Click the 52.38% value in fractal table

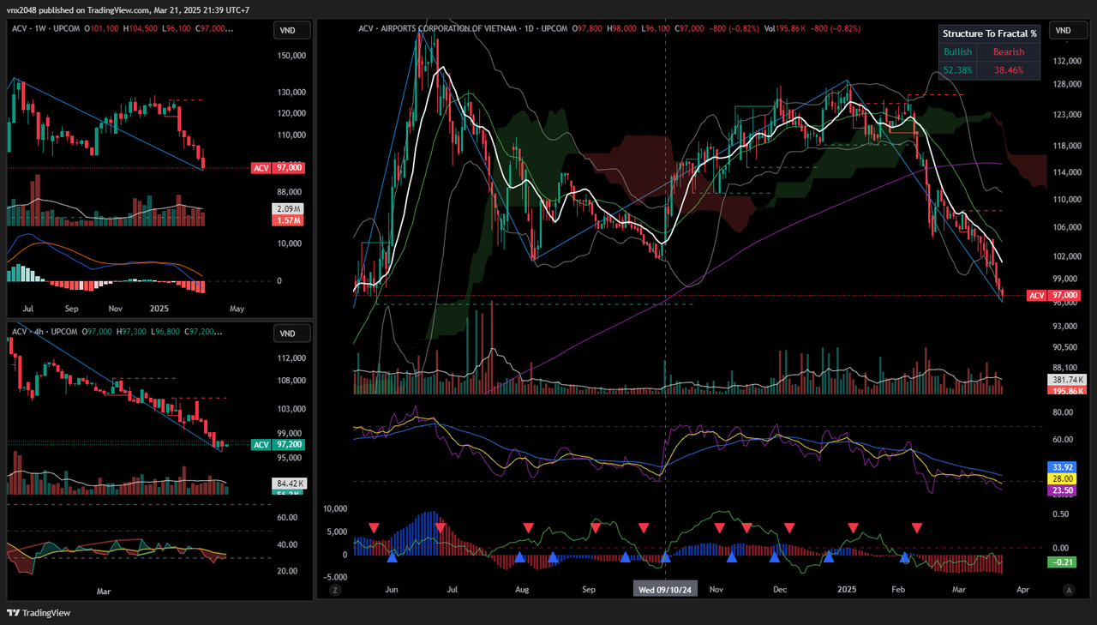click(957, 70)
